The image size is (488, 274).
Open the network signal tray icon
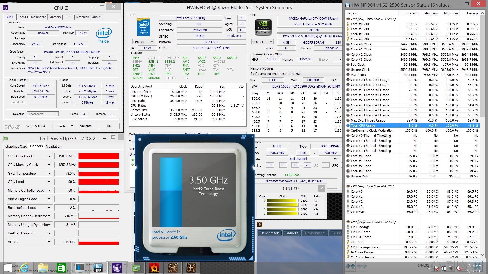(451, 268)
